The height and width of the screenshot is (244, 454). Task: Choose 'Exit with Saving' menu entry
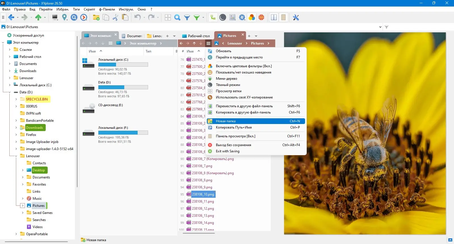(256, 151)
